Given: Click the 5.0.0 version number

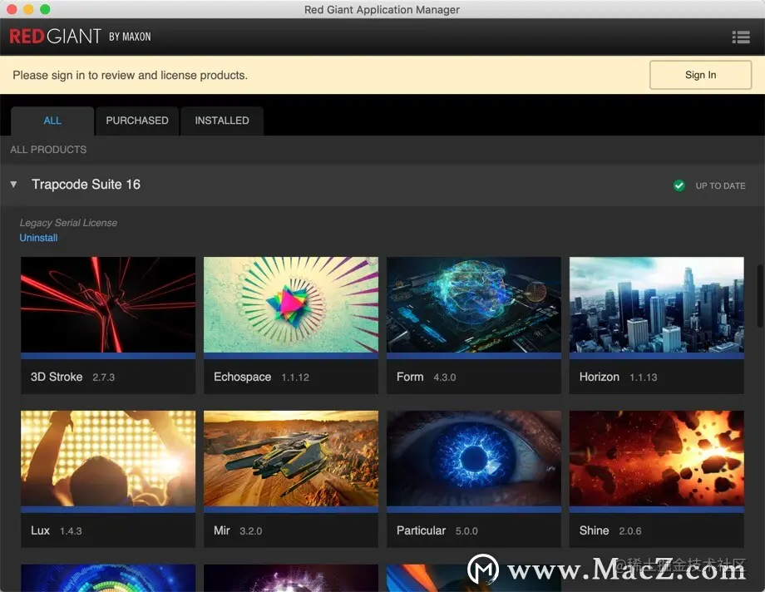Looking at the screenshot, I should pos(466,531).
